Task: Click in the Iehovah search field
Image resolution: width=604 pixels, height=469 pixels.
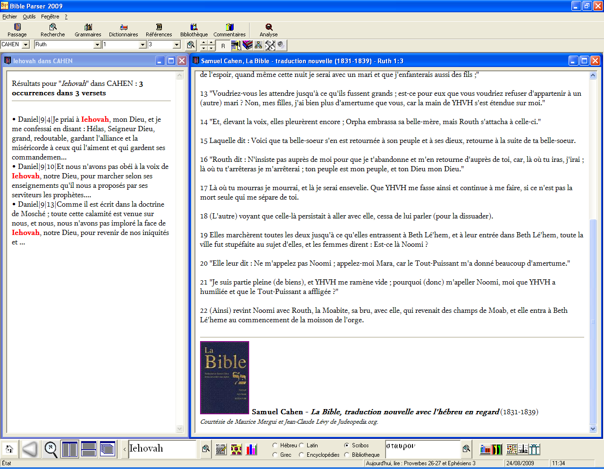Action: click(x=162, y=449)
